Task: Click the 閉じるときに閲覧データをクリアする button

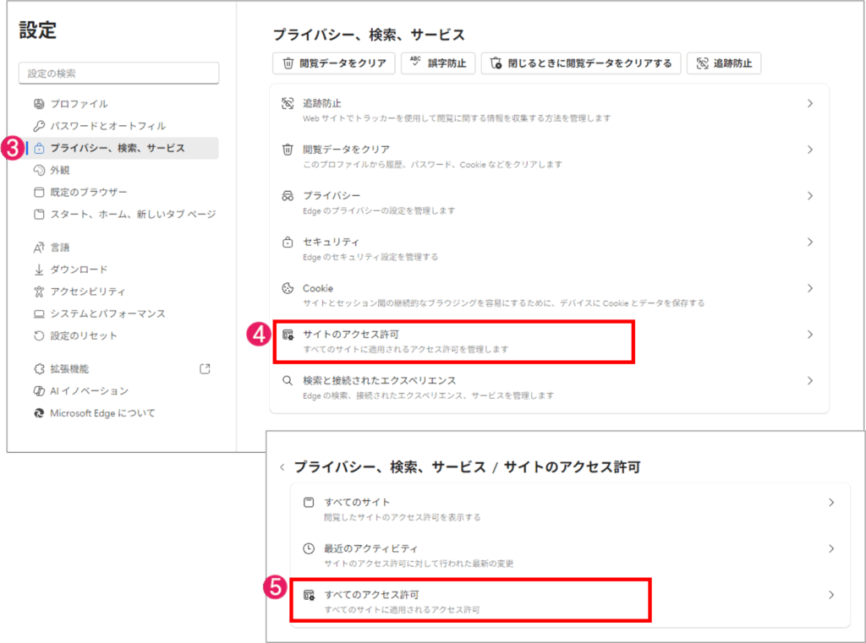Action: pos(581,63)
